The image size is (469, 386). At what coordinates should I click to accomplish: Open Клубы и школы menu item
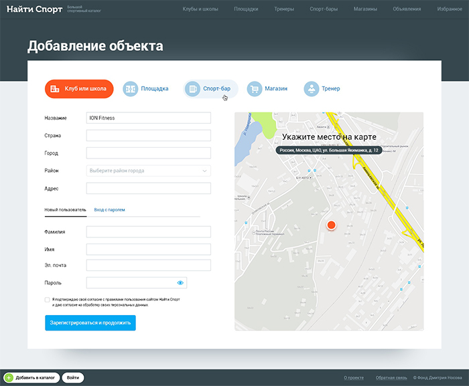click(x=202, y=9)
